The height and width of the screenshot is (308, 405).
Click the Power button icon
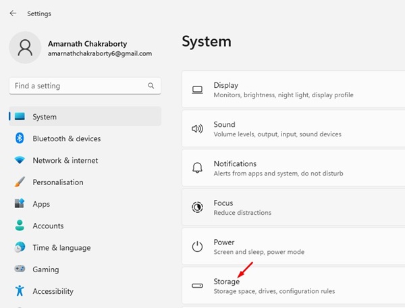(x=197, y=247)
